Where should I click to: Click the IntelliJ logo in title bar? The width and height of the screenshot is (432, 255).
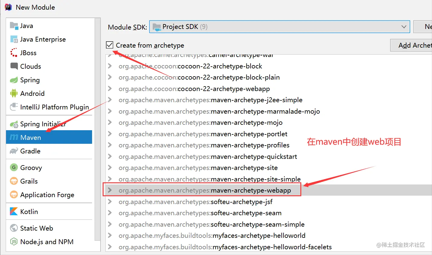click(x=8, y=7)
